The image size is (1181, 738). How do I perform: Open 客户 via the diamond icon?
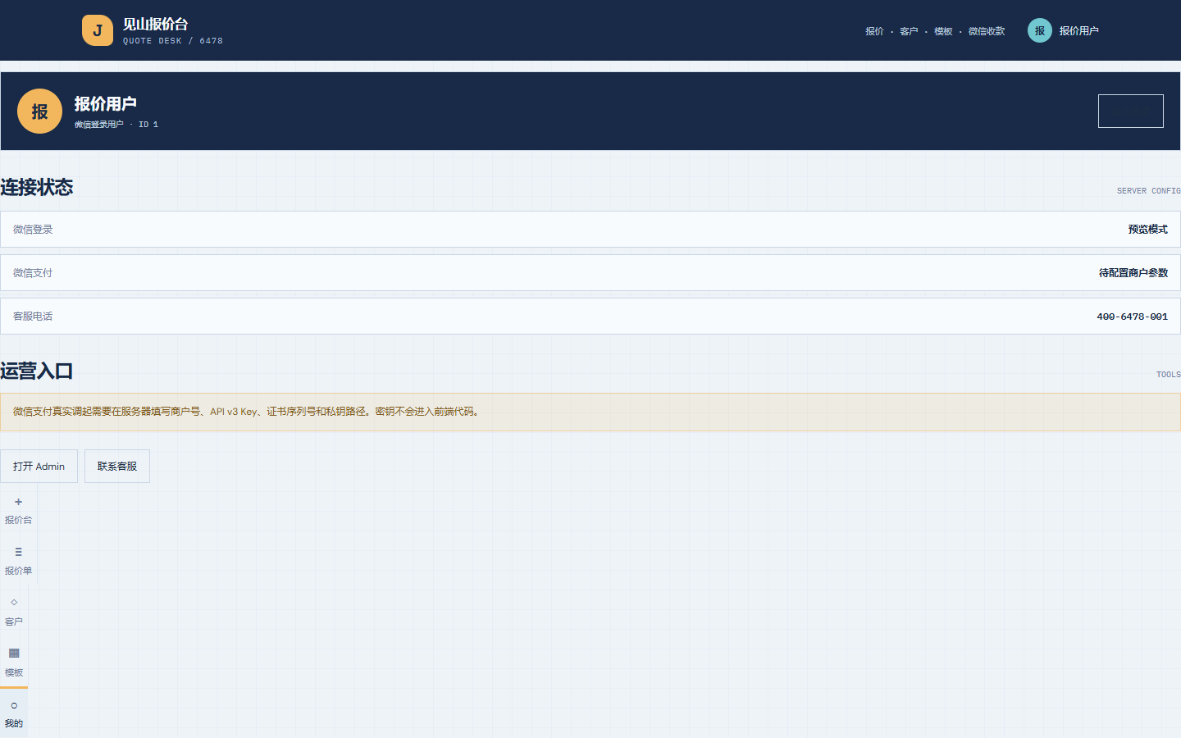[x=14, y=611]
